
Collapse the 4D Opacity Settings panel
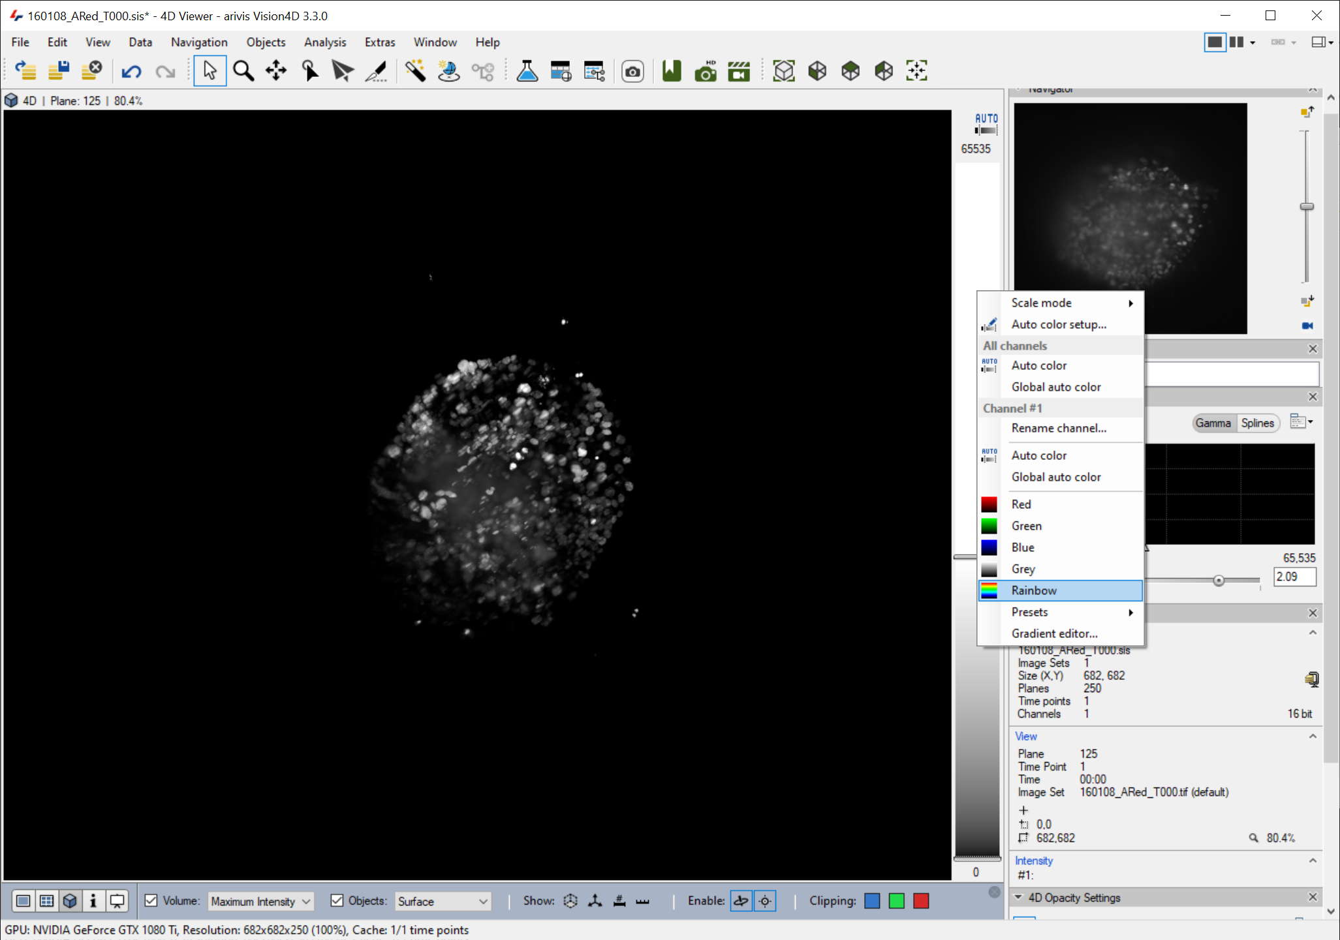pos(1019,897)
